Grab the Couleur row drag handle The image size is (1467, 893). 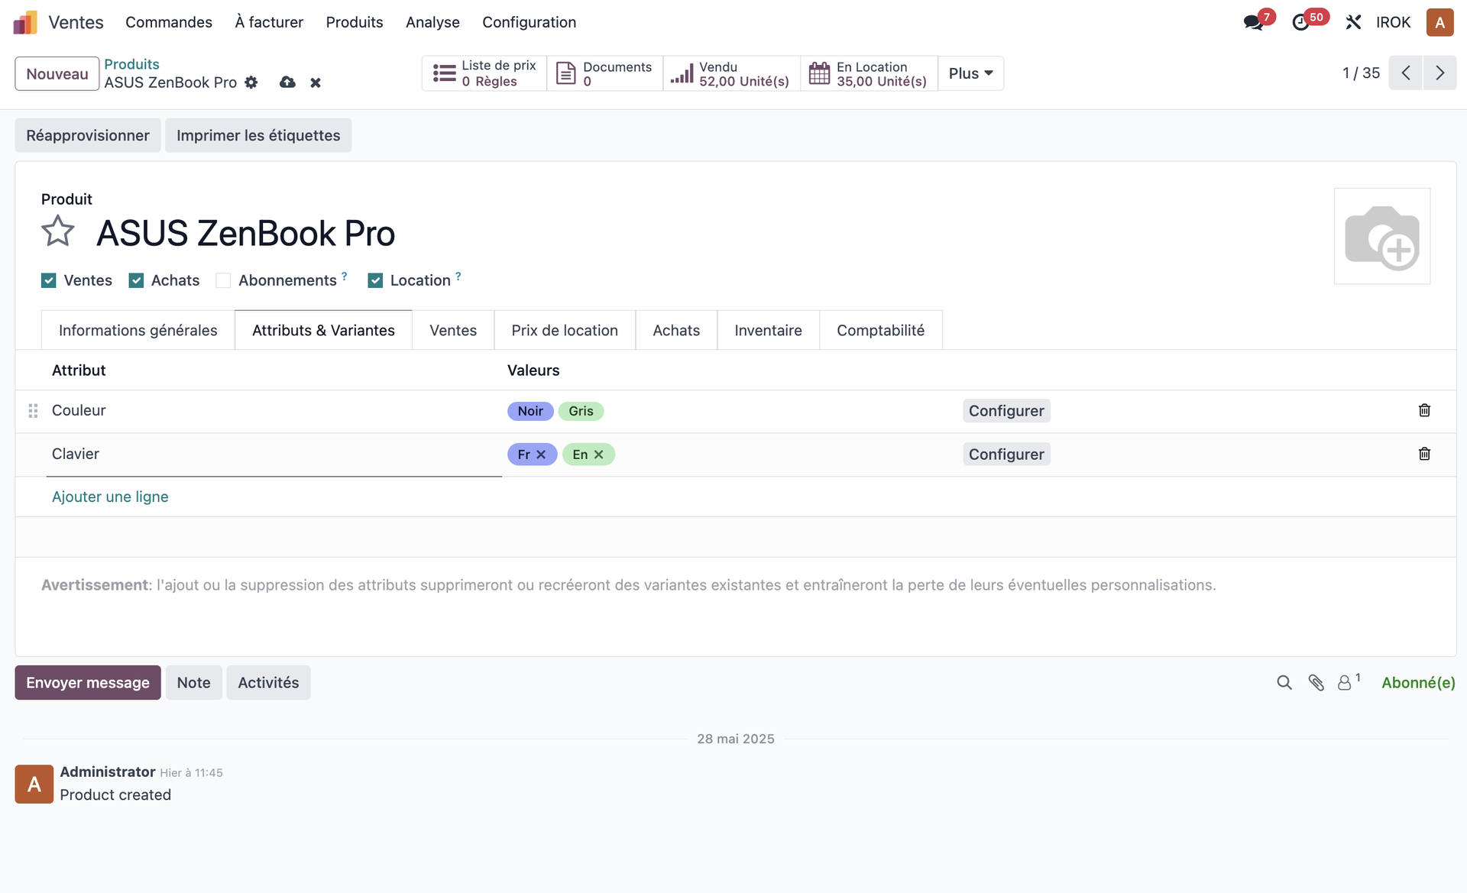coord(33,411)
